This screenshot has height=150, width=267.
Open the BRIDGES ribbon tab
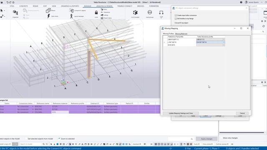[141, 6]
